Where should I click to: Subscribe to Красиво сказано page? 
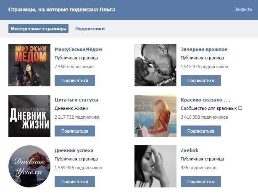tap(201, 131)
